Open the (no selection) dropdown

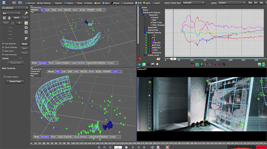15,8
